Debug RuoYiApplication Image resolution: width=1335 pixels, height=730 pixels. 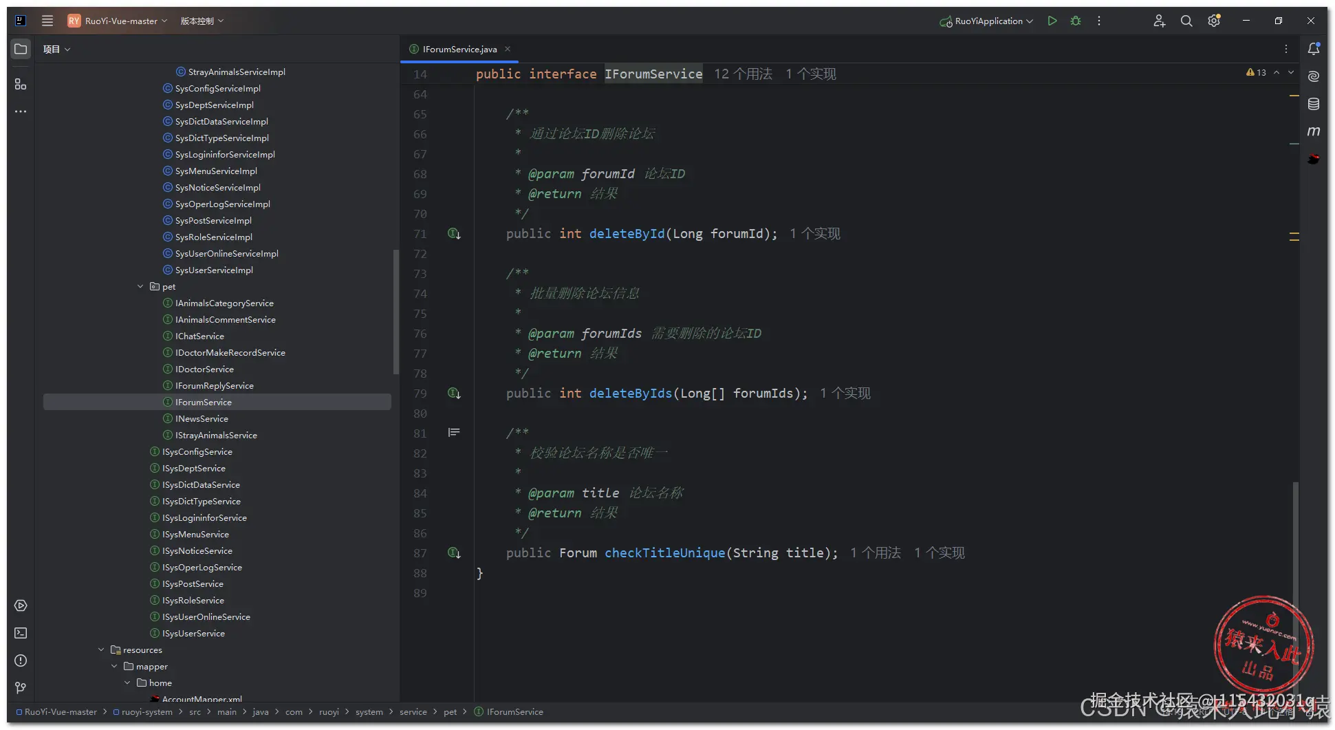point(1076,21)
